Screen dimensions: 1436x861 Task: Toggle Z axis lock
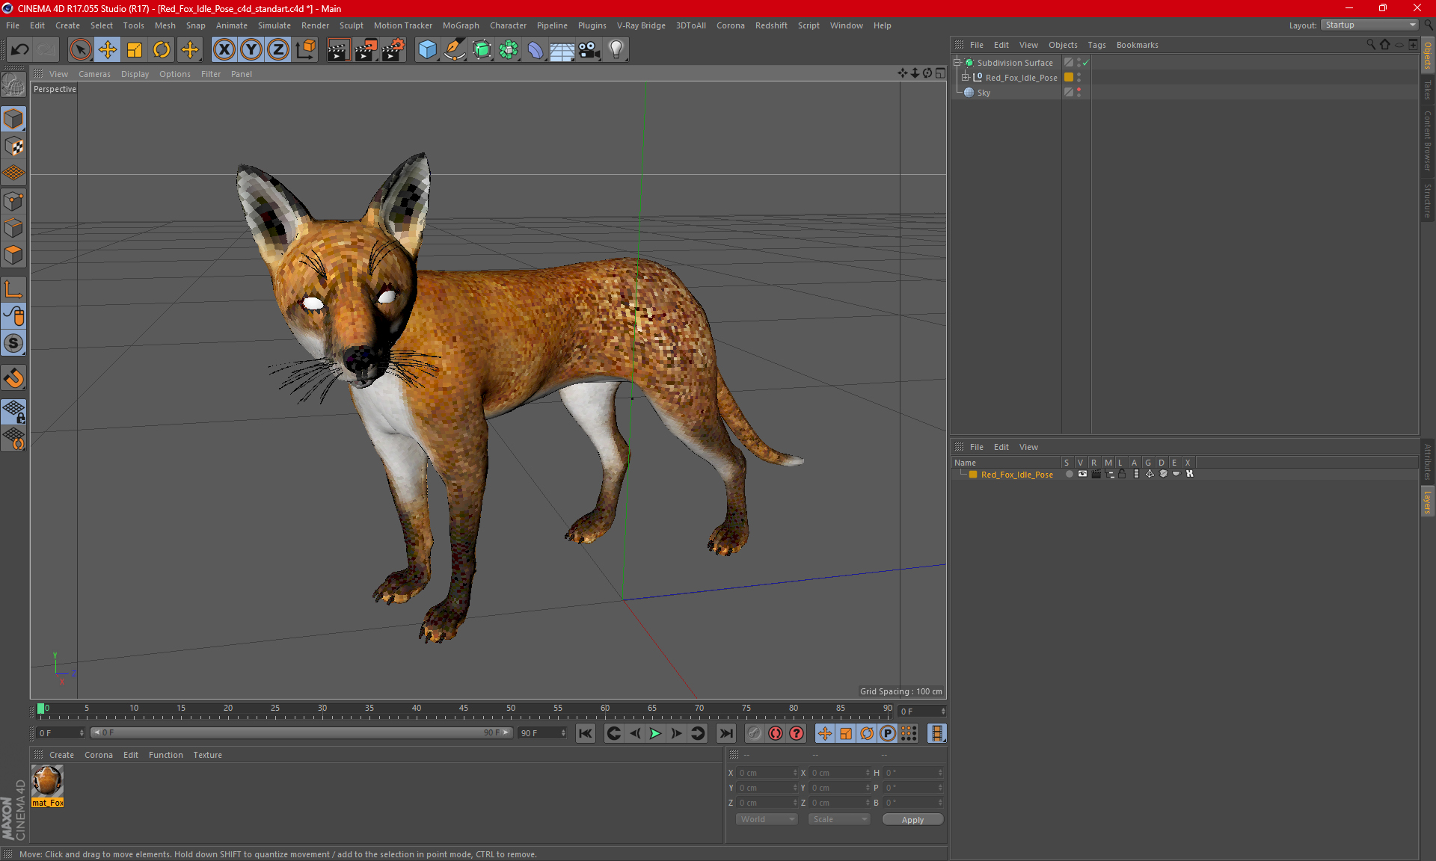(278, 49)
